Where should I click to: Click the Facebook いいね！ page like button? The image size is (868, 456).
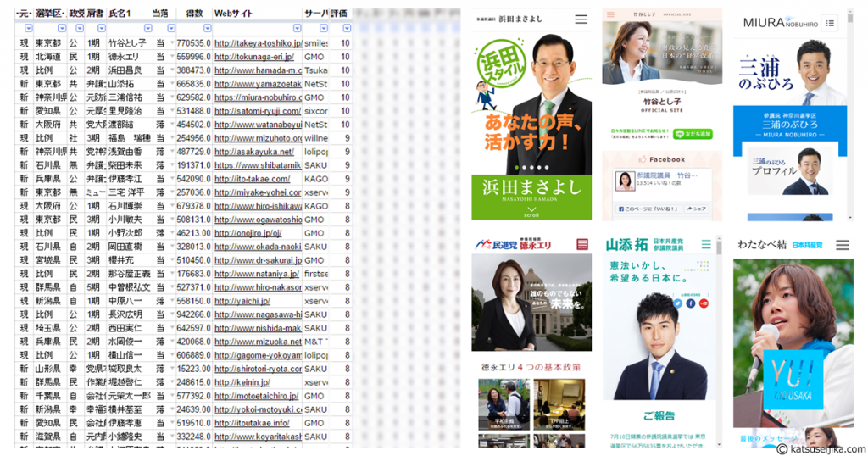pyautogui.click(x=648, y=209)
